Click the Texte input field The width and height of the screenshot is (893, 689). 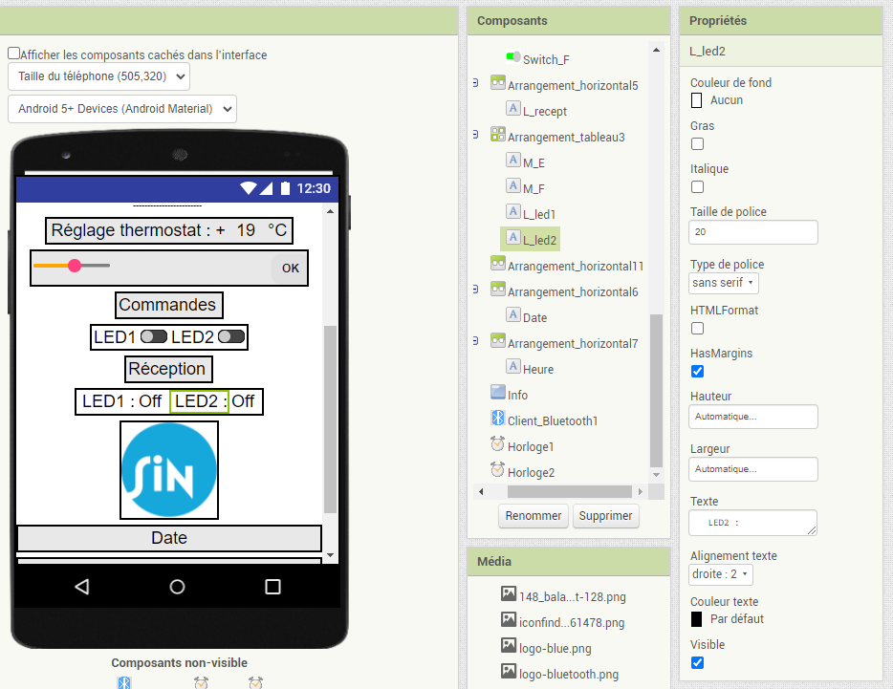[x=752, y=523]
